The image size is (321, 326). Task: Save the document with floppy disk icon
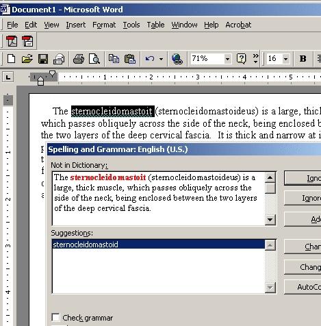click(x=43, y=59)
